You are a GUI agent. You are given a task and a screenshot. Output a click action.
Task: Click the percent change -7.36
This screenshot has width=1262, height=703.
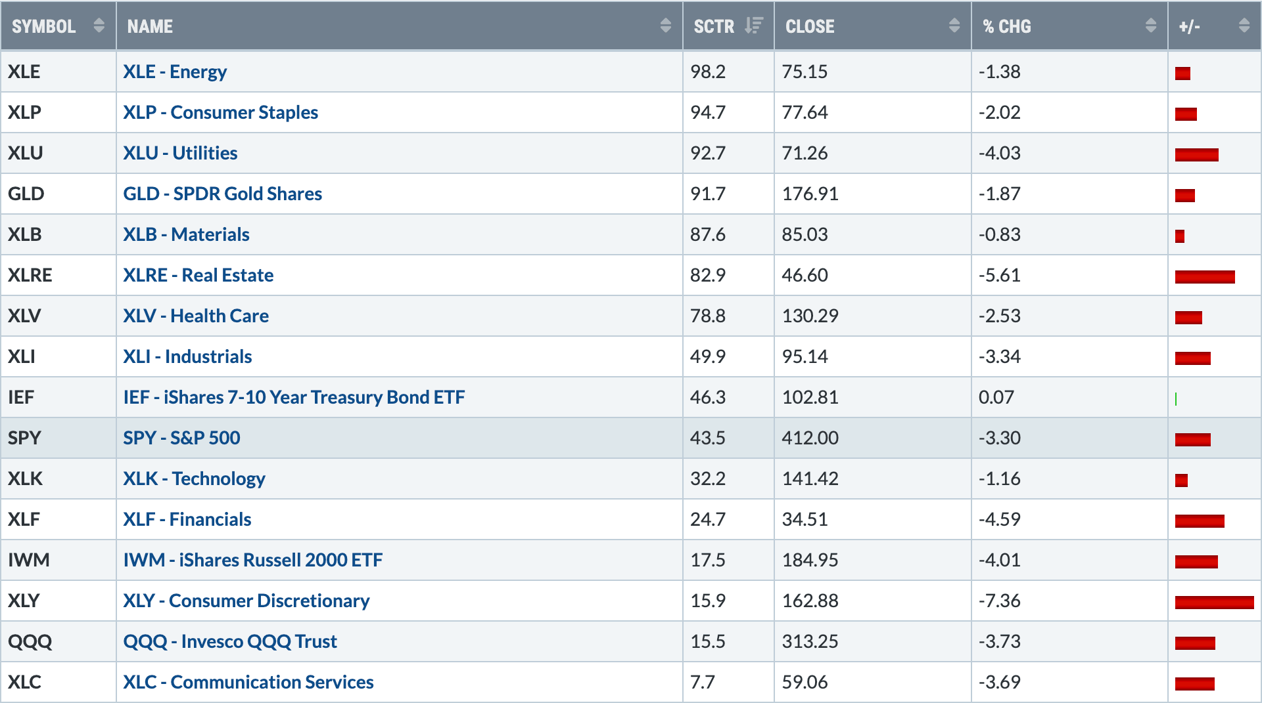pyautogui.click(x=999, y=601)
